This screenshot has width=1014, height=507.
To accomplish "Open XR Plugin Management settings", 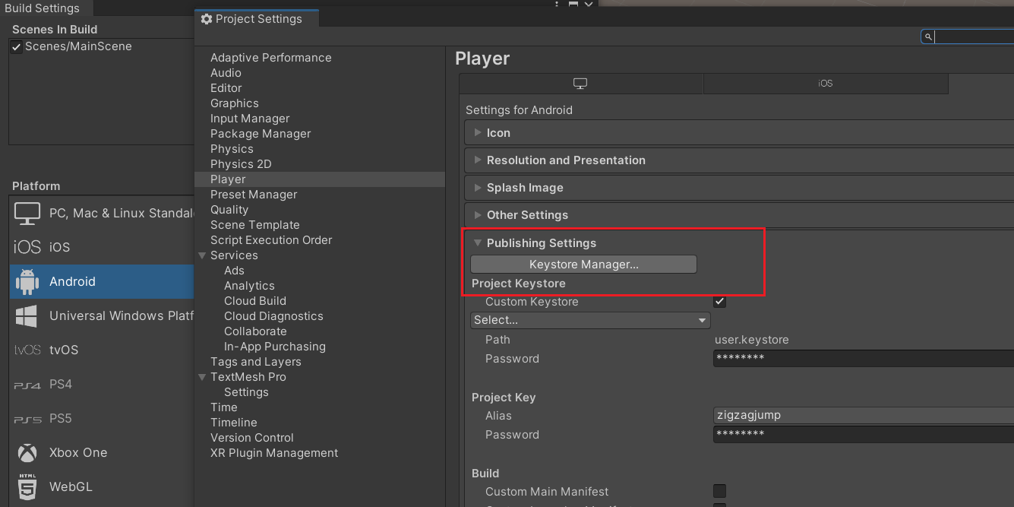I will [x=274, y=453].
